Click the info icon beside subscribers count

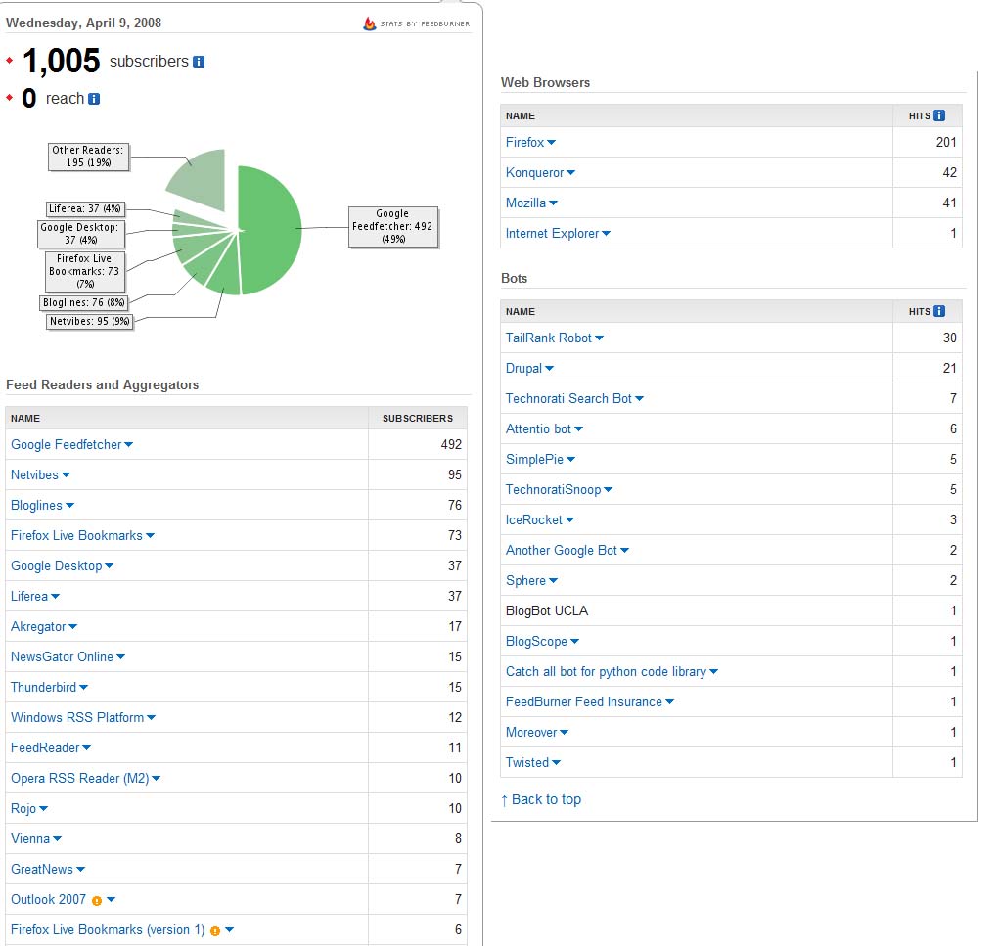pos(199,62)
